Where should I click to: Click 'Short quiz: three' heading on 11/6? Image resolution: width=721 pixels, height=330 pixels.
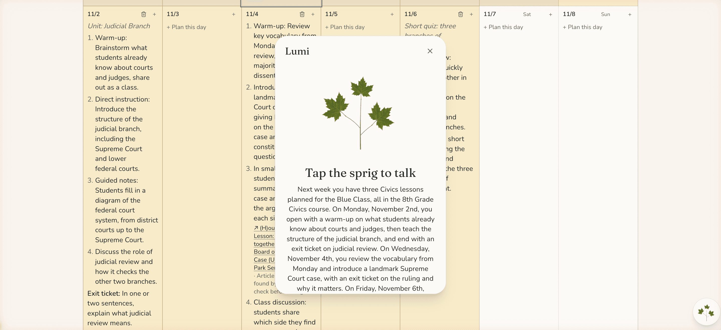(430, 26)
